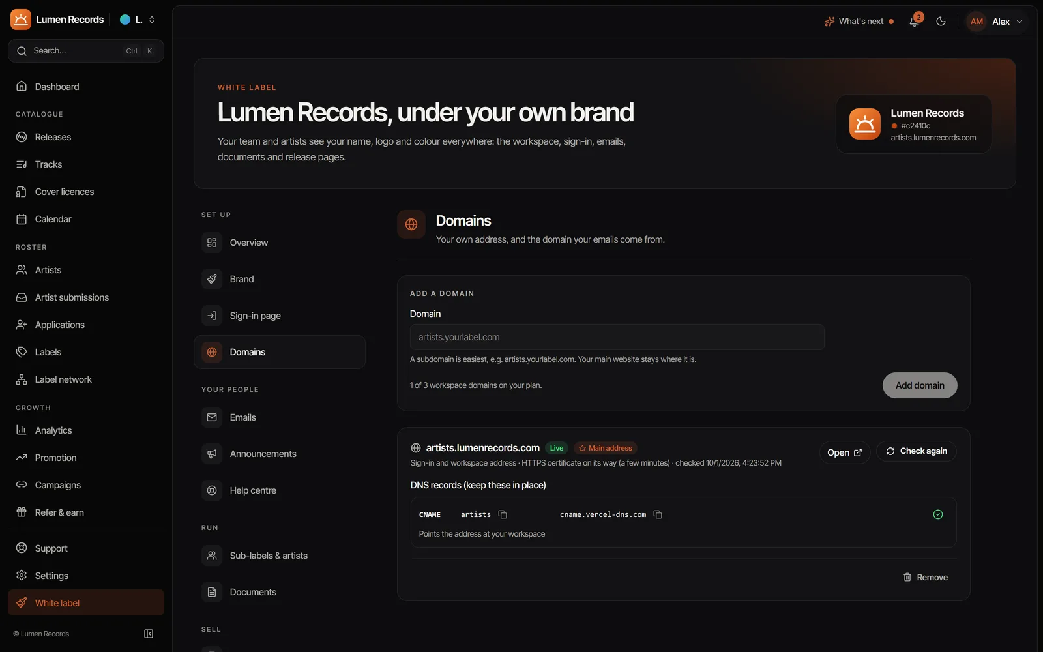Open Overview in Set up menu
This screenshot has height=652, width=1043.
tap(280, 243)
